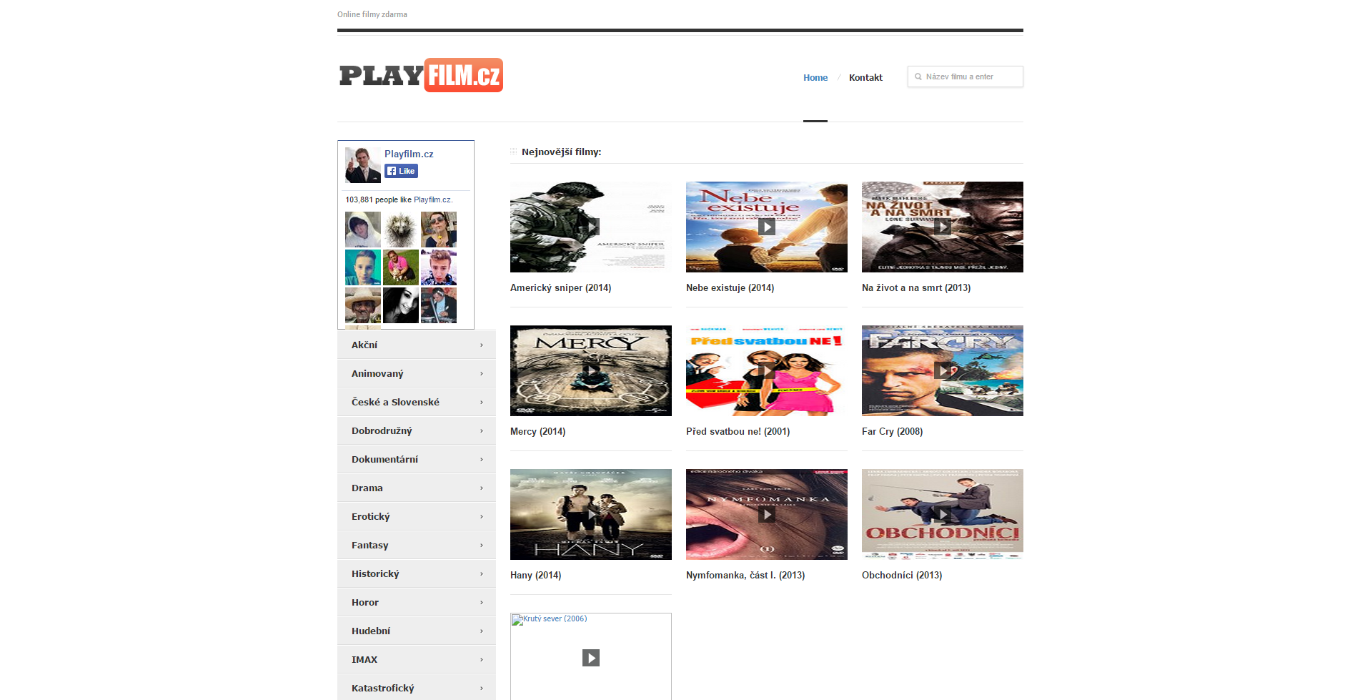Open the Animovaný category

pos(417,373)
